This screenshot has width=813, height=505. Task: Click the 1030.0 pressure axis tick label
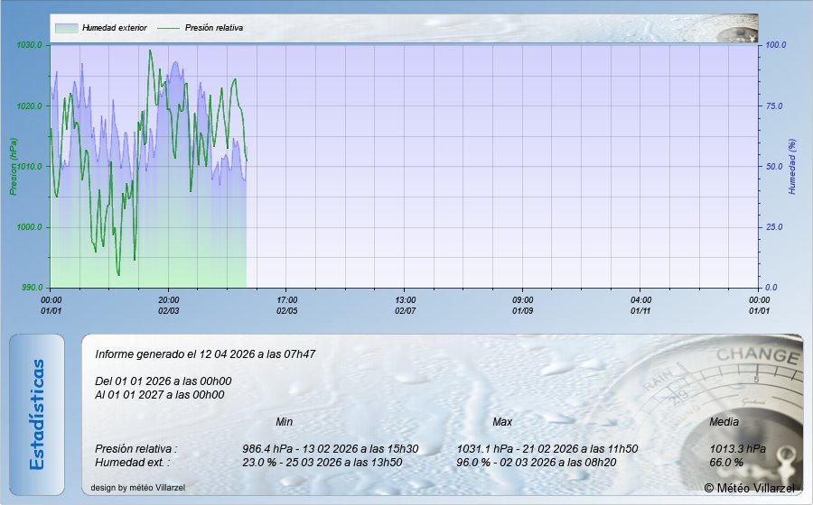point(30,45)
